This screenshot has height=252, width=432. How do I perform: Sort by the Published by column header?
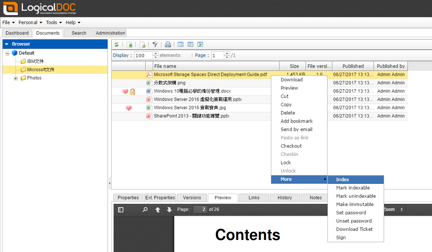coord(390,66)
